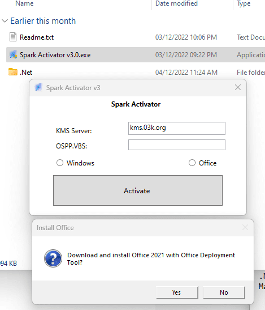Select the .Net folder icon
Viewport: 265px width, 310px height.
pos(13,72)
